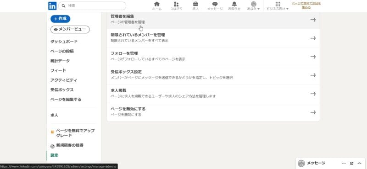Viewport: 367px width, 169px height.
Task: Expand ビジネス向け apps grid dropdown
Action: click(278, 6)
